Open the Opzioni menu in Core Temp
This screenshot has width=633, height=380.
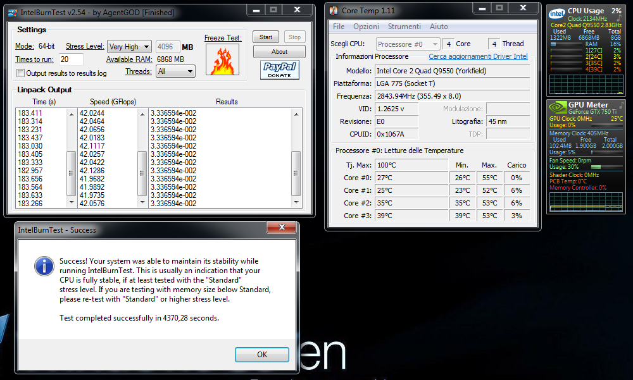coord(366,26)
